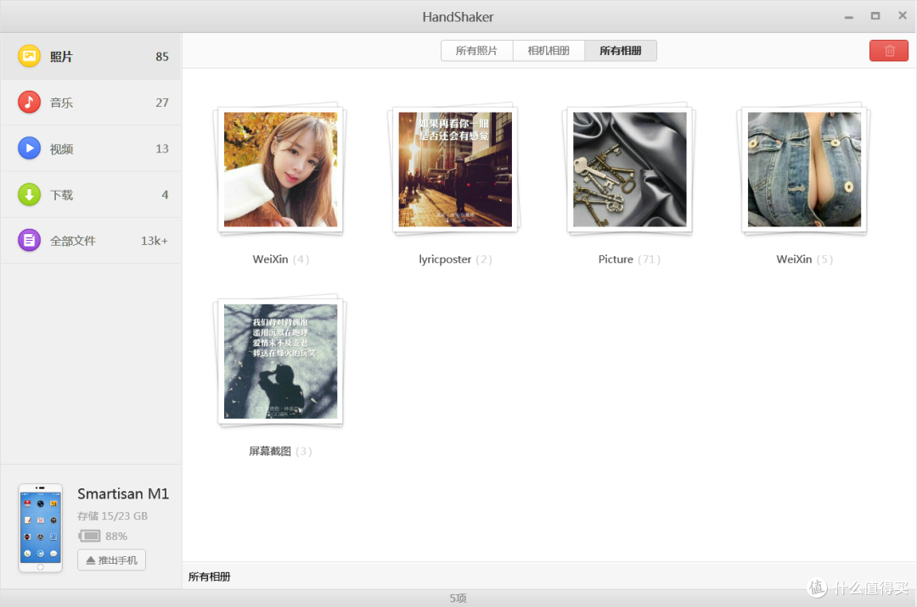Click the music count 27
Image resolution: width=917 pixels, height=607 pixels.
(162, 103)
